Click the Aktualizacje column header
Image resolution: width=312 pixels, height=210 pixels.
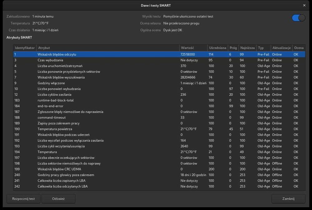coord(281,48)
